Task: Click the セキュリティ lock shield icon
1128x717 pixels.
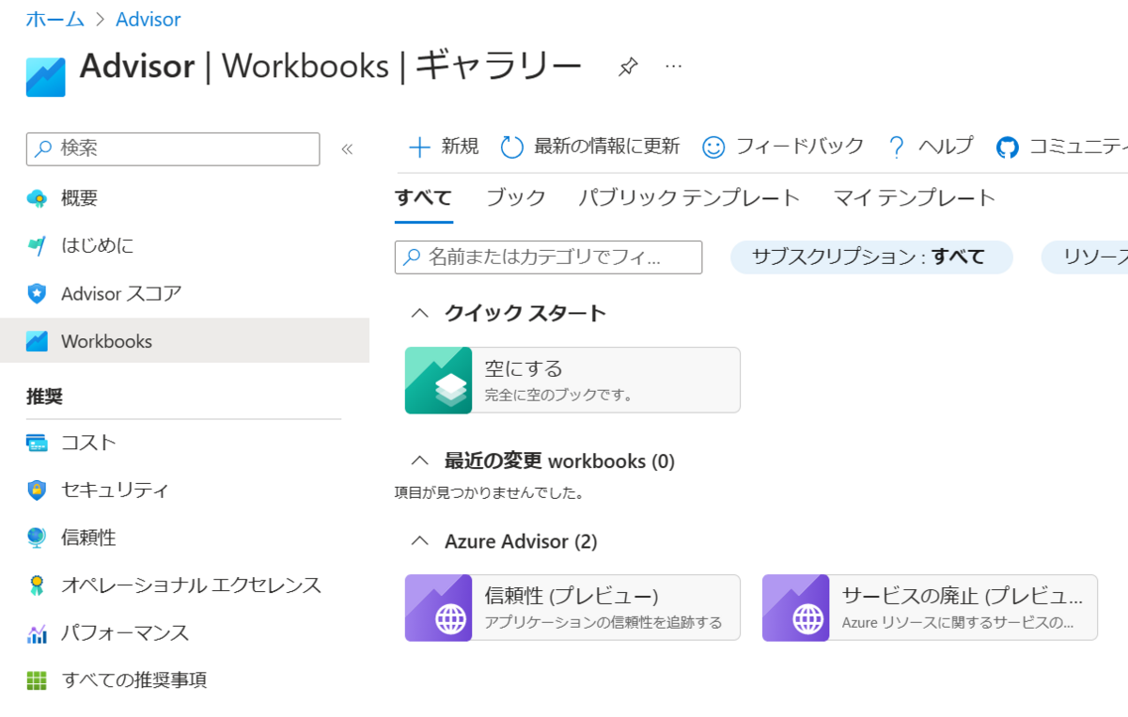Action: tap(37, 490)
